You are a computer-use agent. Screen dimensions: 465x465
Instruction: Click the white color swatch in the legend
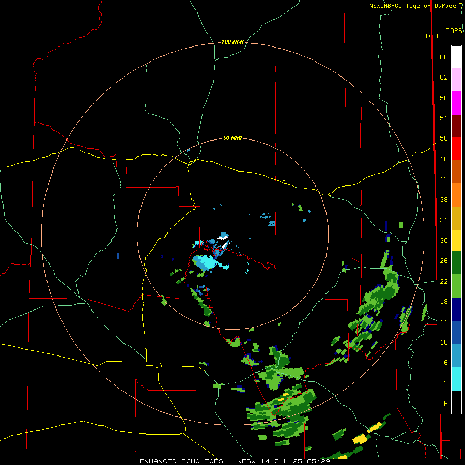[x=456, y=57]
